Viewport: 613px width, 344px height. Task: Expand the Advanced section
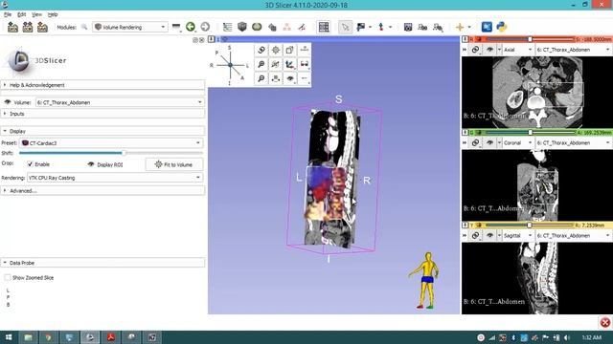pyautogui.click(x=102, y=191)
